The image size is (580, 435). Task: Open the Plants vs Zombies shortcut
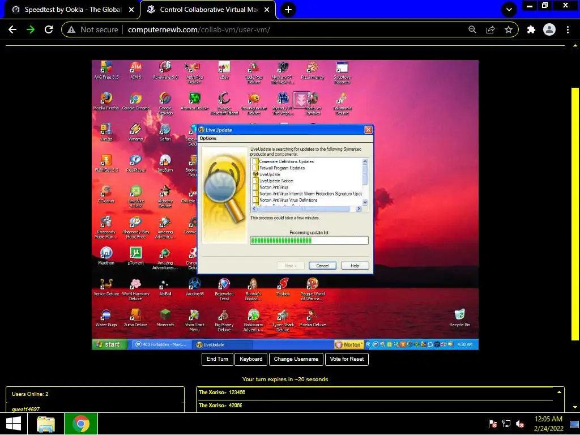coord(313,103)
